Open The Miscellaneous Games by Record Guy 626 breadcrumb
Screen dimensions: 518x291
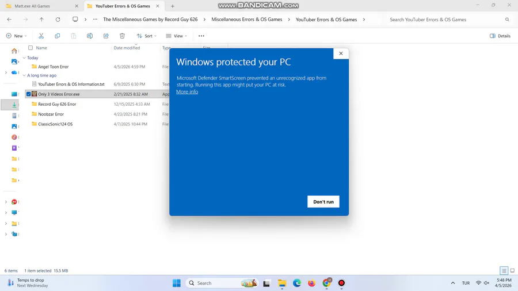coord(150,20)
